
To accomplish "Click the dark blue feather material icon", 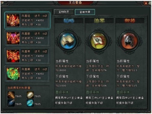I will tap(11, 103).
